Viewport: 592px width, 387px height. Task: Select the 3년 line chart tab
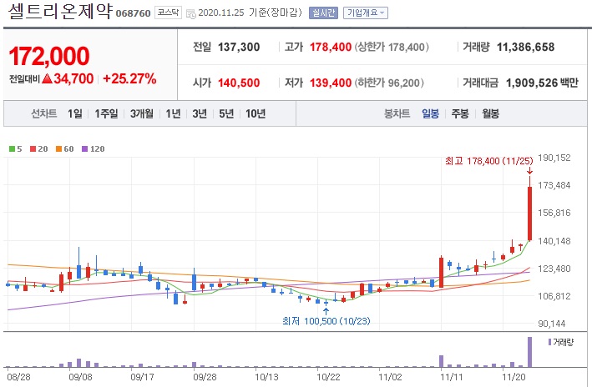click(x=200, y=113)
